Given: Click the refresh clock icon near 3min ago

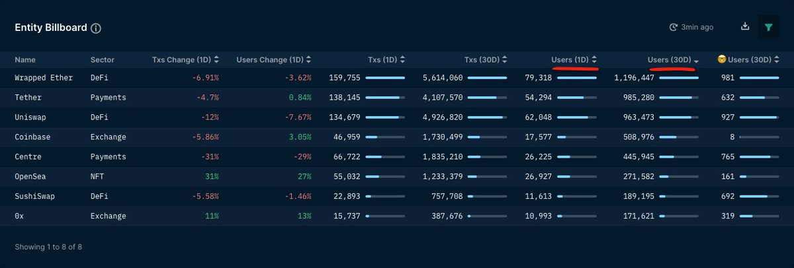Looking at the screenshot, I should click(674, 27).
